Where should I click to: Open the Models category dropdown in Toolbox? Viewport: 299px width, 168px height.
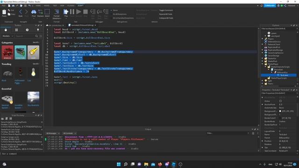click(x=7, y=36)
